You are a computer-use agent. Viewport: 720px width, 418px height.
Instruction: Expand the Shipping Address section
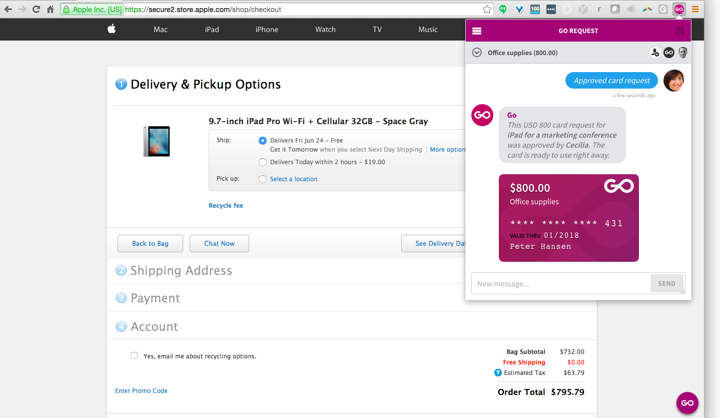click(x=181, y=271)
